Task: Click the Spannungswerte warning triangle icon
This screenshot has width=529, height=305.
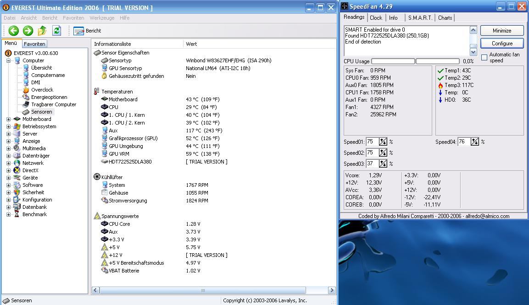Action: pyautogui.click(x=97, y=216)
